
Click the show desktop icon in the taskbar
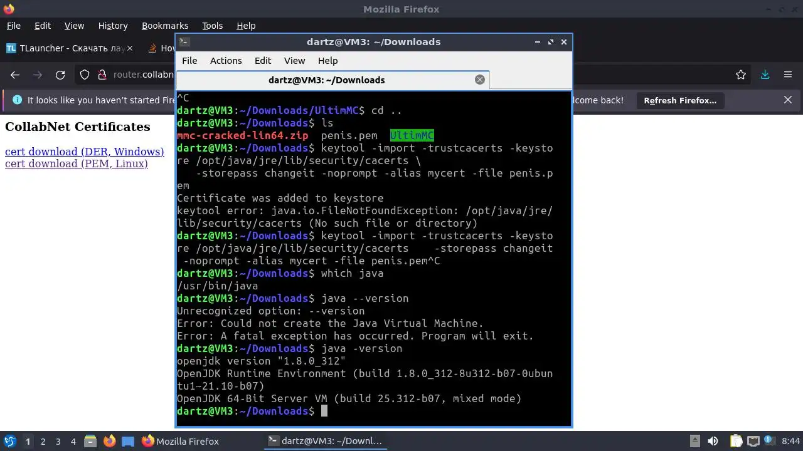[128, 441]
